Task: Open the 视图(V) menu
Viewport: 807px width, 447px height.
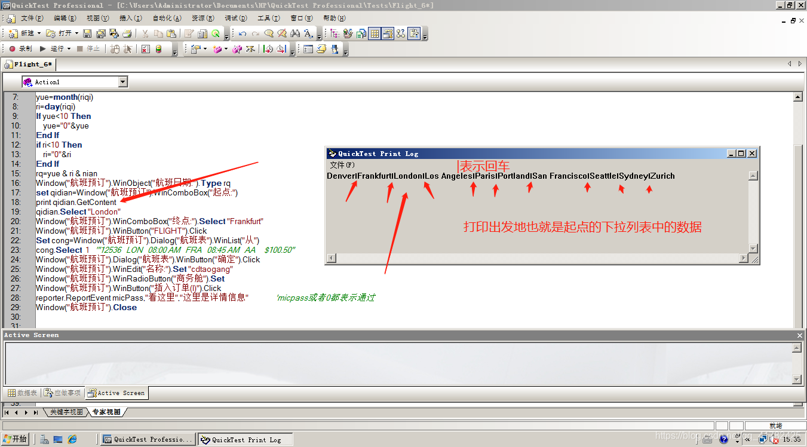Action: point(98,19)
